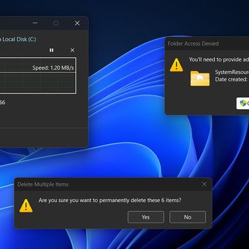The image size is (249, 249).
Task: Click the permanently delete 6 items message
Action: click(110, 200)
